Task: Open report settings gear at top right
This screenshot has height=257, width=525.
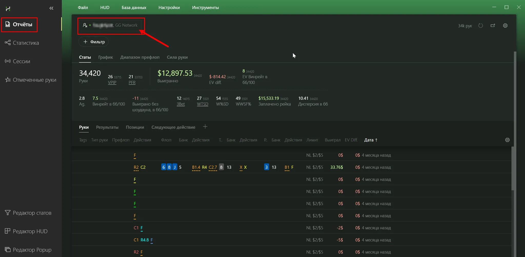Action: 505,26
